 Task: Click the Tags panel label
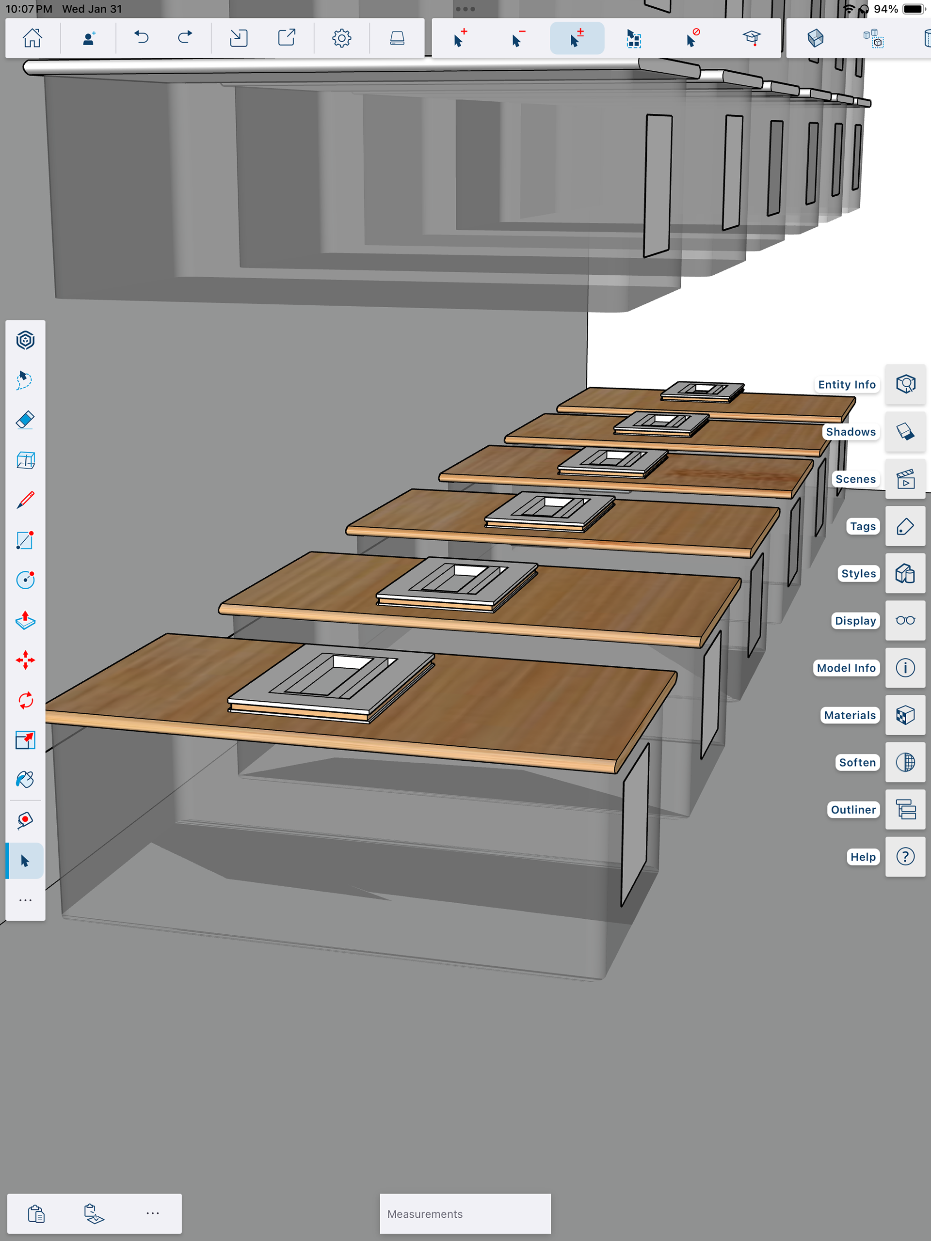(862, 526)
